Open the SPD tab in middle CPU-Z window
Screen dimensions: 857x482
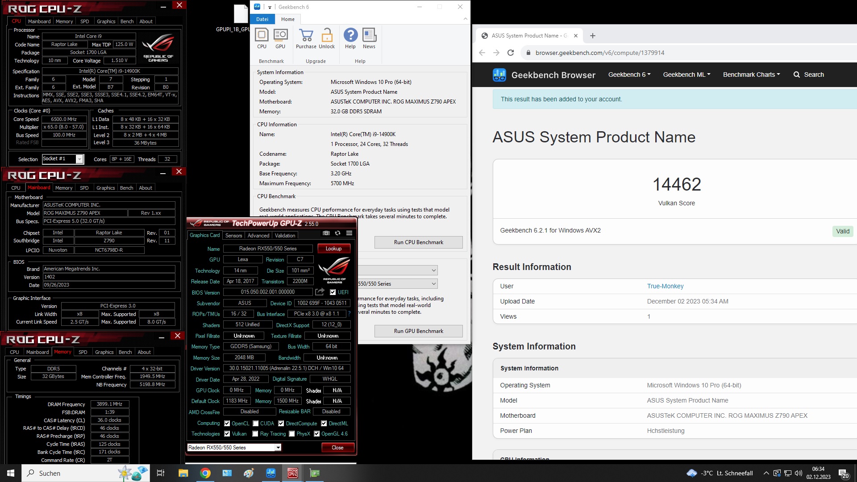(84, 188)
